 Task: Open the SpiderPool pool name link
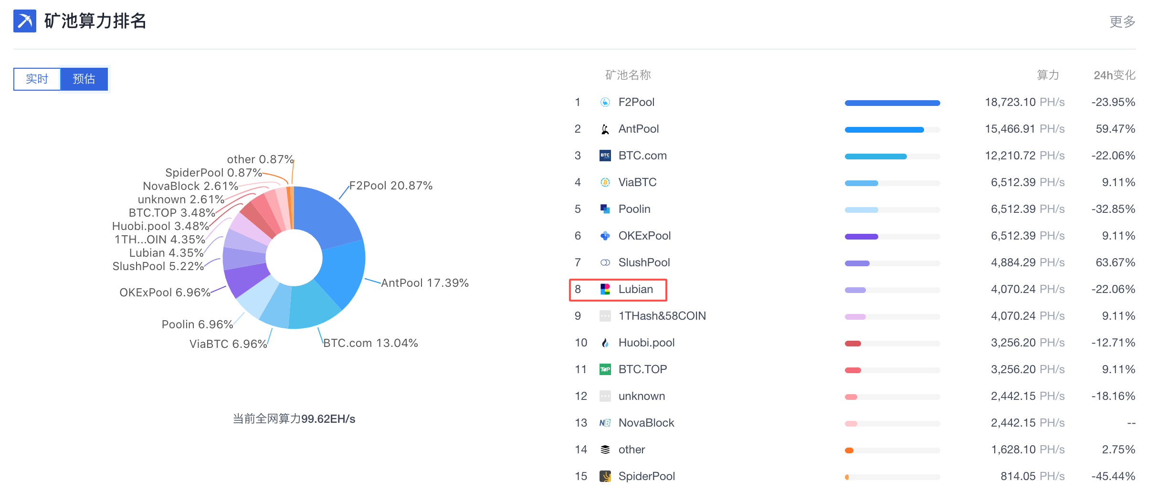tap(647, 476)
